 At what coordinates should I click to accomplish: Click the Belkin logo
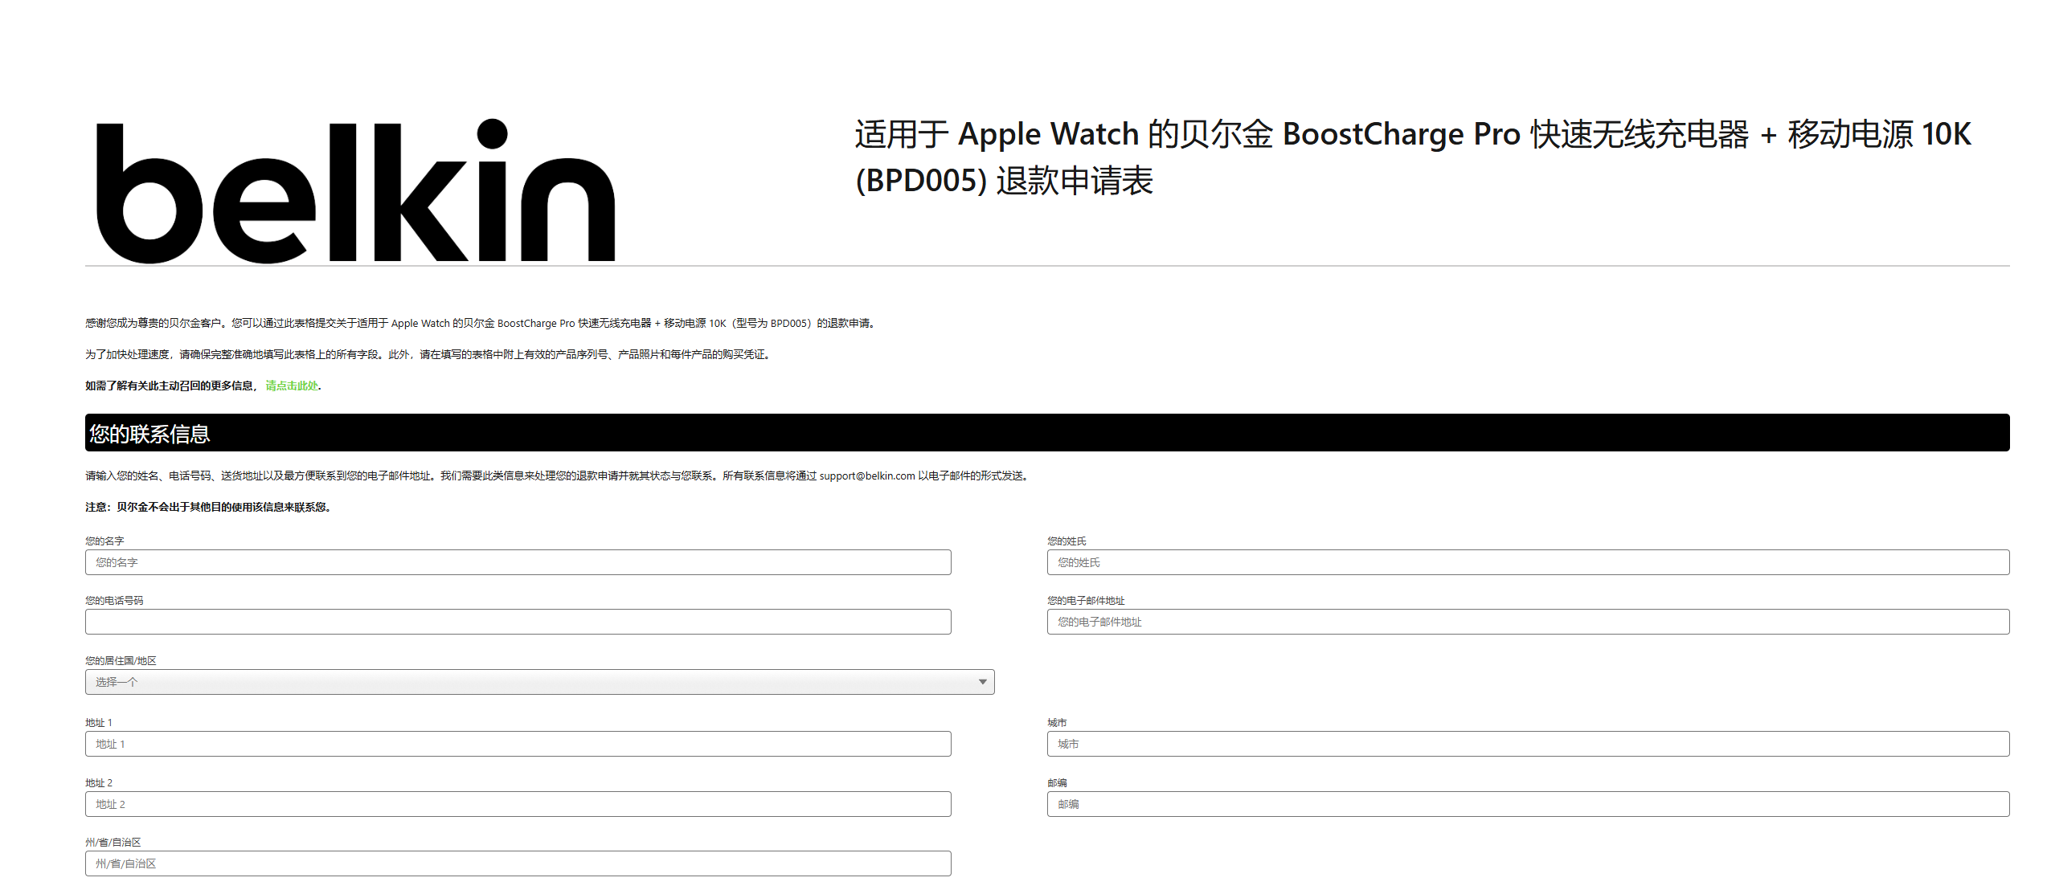click(x=355, y=191)
